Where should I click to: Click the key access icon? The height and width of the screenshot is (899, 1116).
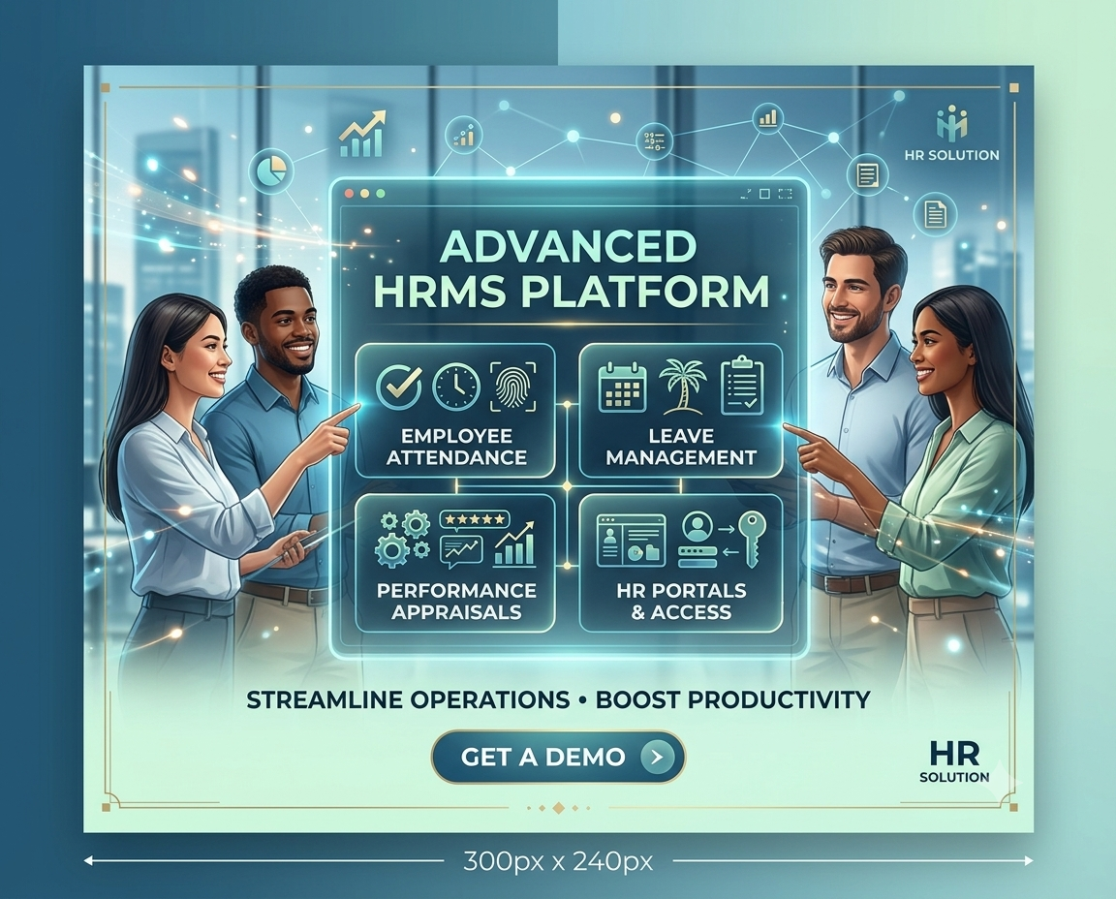point(752,539)
